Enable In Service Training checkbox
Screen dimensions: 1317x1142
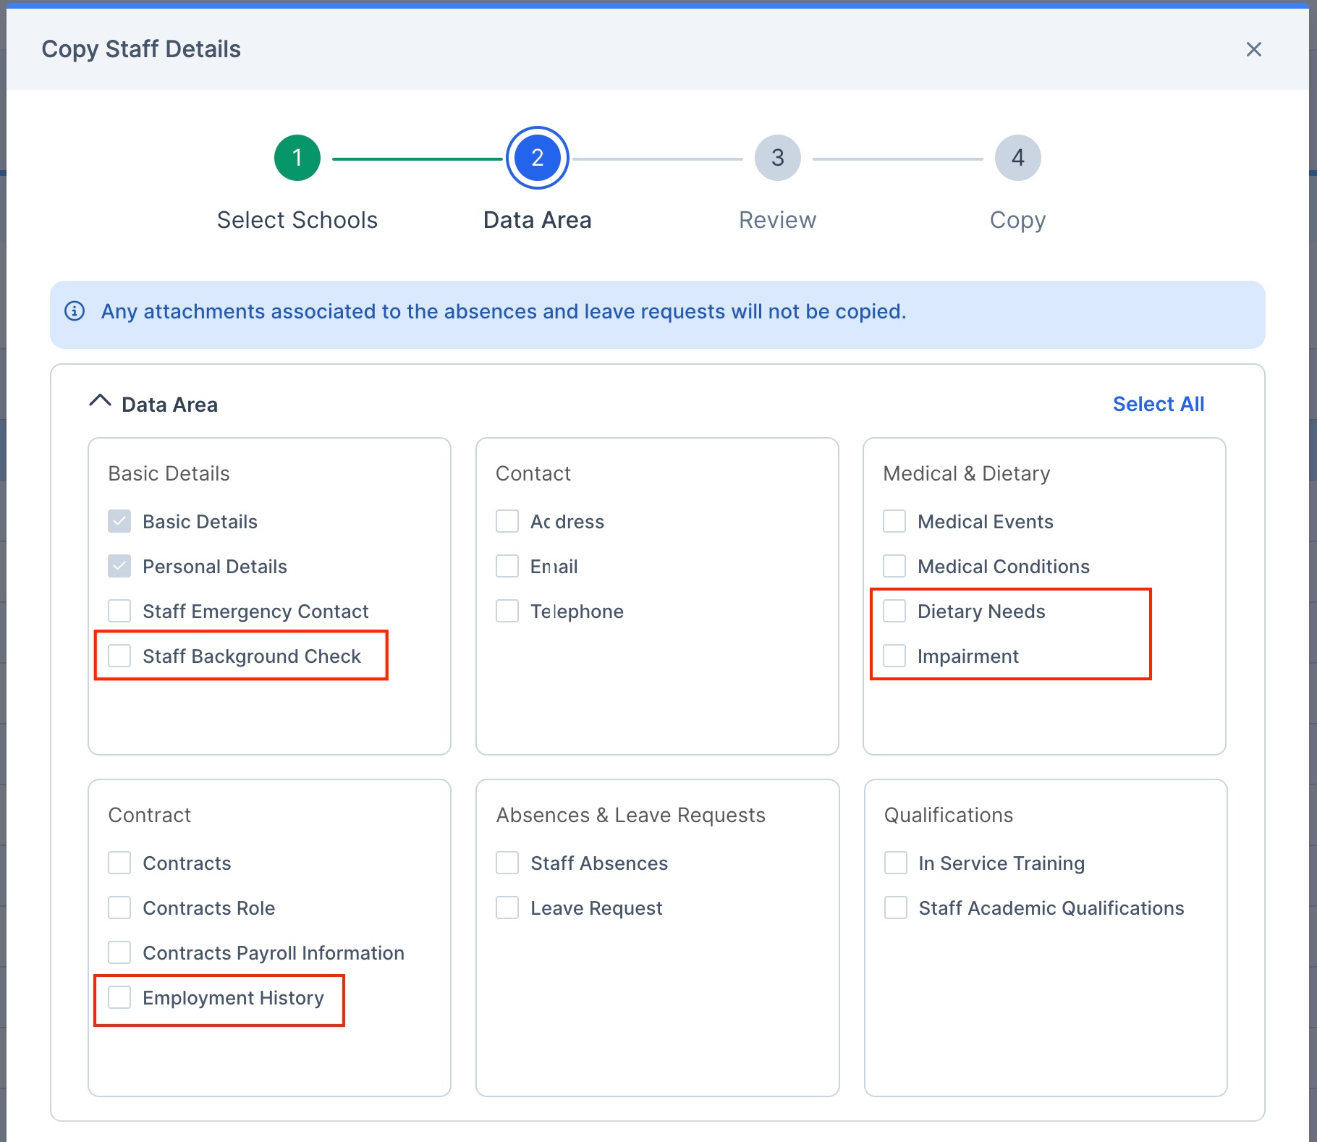(896, 863)
